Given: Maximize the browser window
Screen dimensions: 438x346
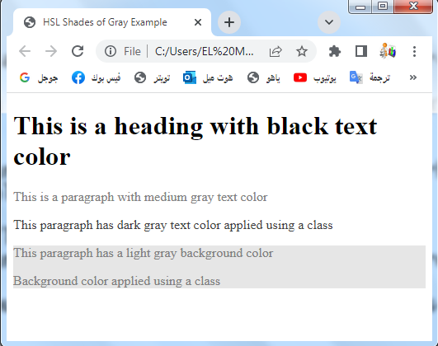Looking at the screenshot, I should pos(383,7).
